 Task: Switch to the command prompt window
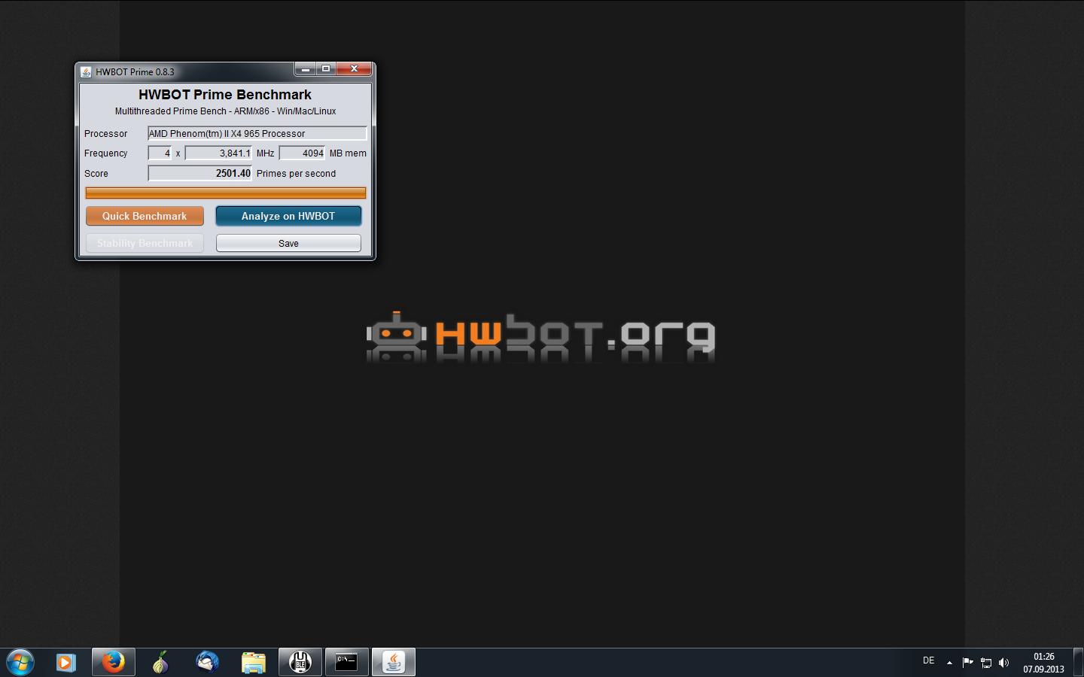pos(346,662)
